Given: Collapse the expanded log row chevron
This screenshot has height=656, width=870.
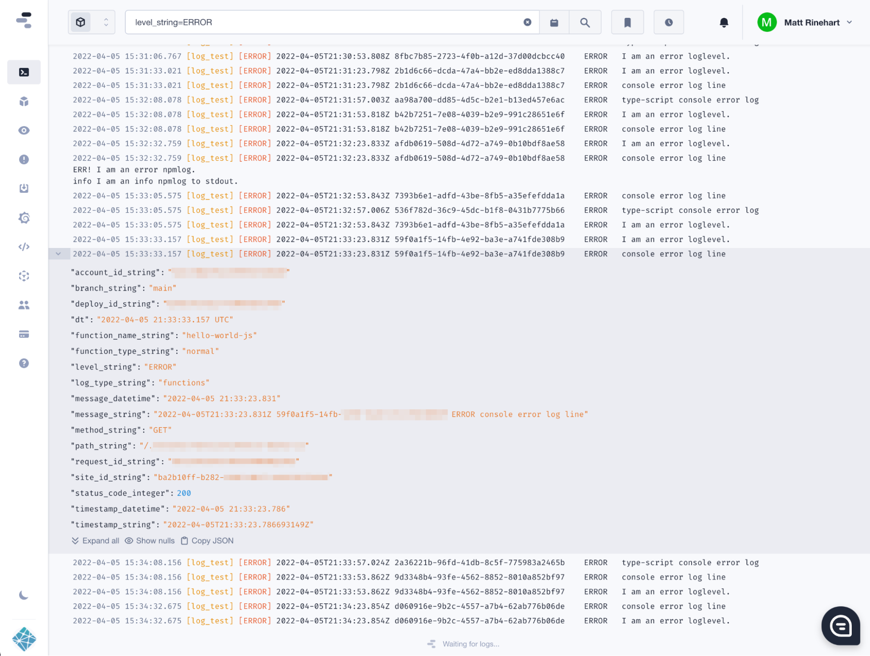Looking at the screenshot, I should pos(58,254).
